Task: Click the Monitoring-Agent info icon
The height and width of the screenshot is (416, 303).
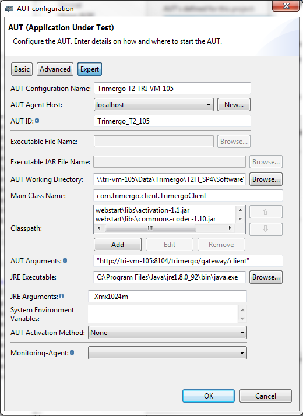Action: 72,352
